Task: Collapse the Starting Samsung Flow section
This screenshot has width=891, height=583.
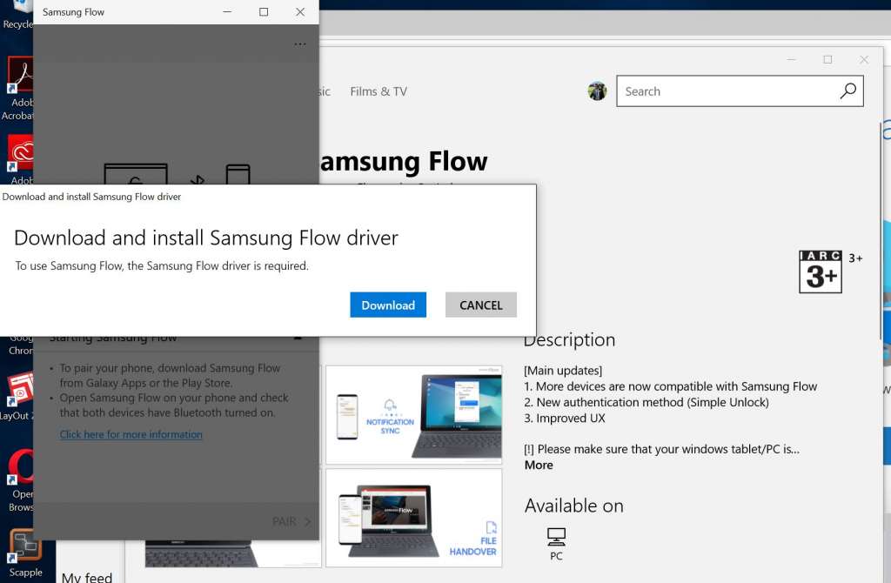Action: tap(298, 338)
